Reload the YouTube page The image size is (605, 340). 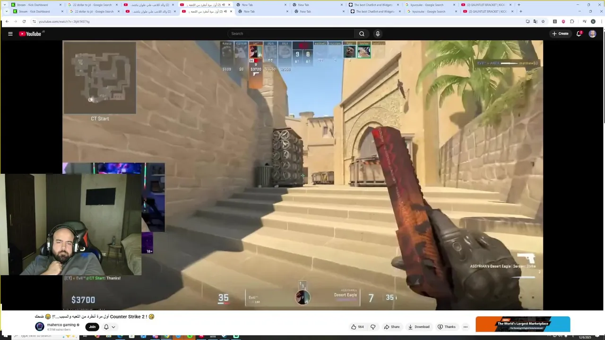tap(24, 21)
